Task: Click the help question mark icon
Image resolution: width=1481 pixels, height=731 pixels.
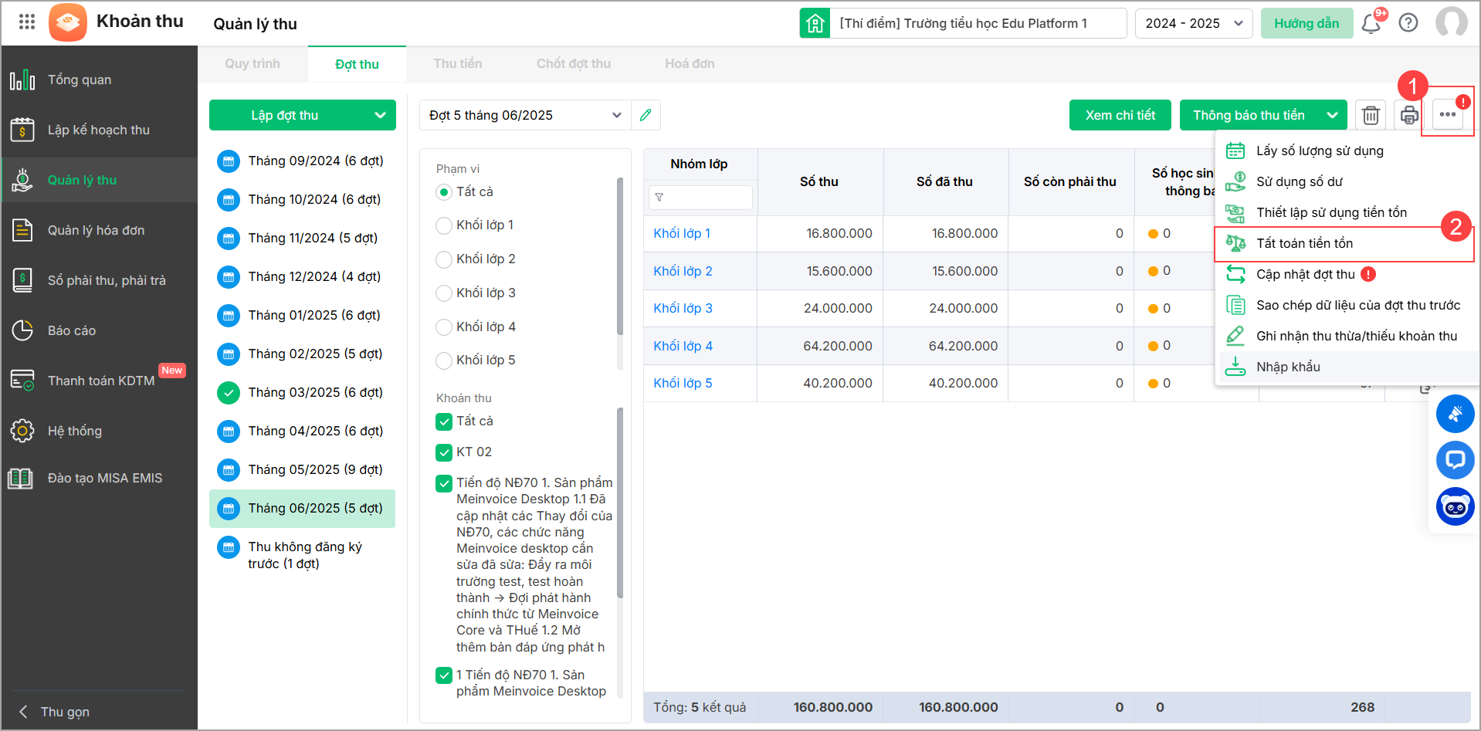Action: point(1408,23)
